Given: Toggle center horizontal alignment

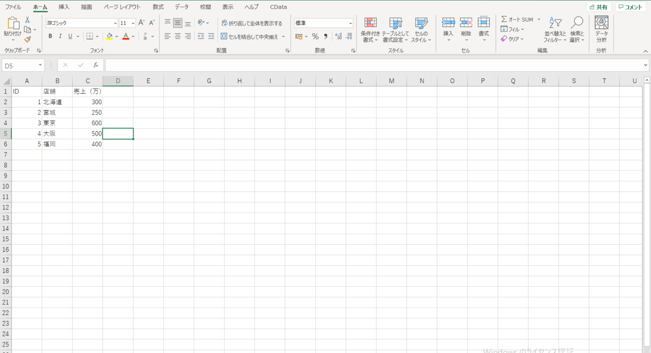Looking at the screenshot, I should pyautogui.click(x=178, y=36).
